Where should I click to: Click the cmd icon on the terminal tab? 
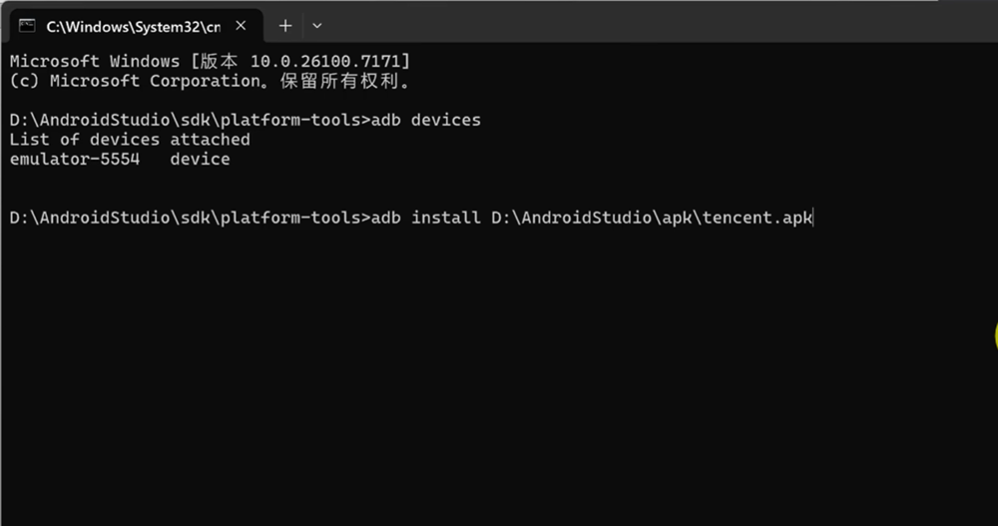click(x=28, y=25)
